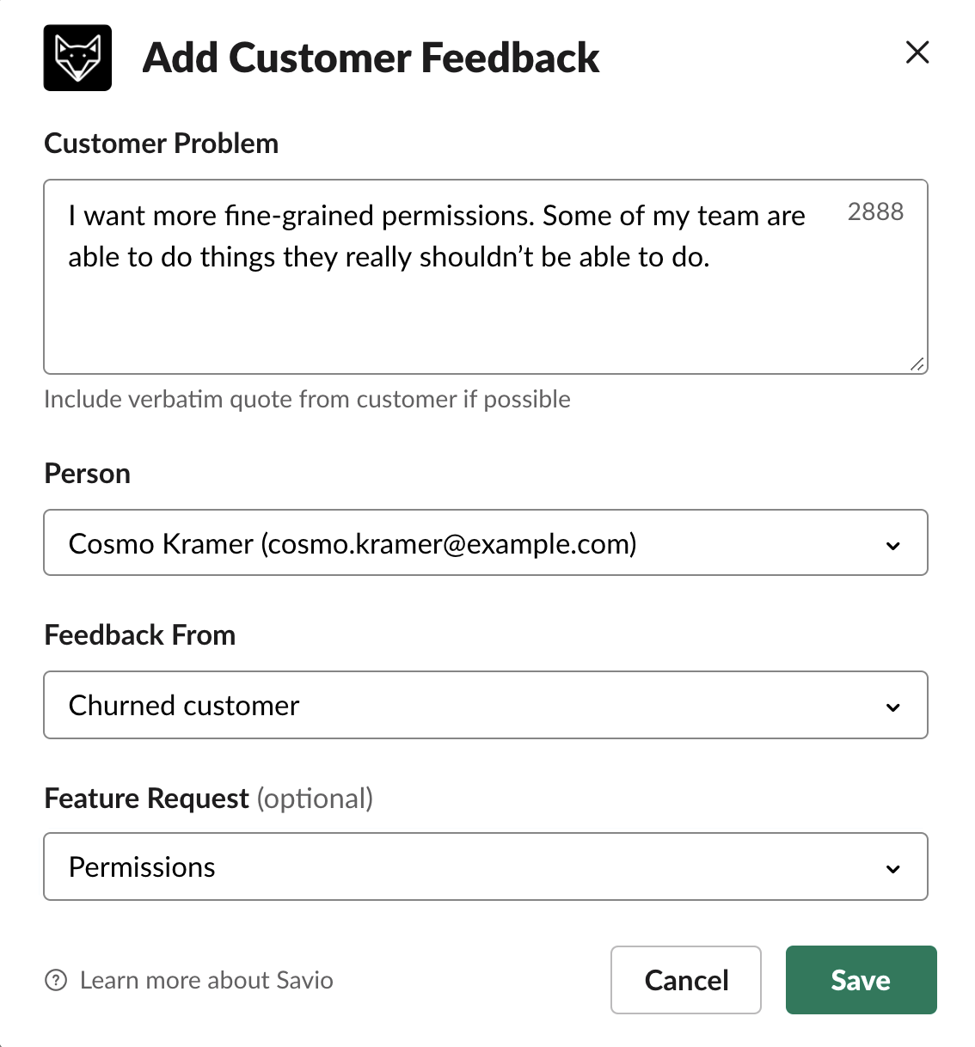
Task: Click the Feedback From chevron arrow
Action: [x=893, y=707]
